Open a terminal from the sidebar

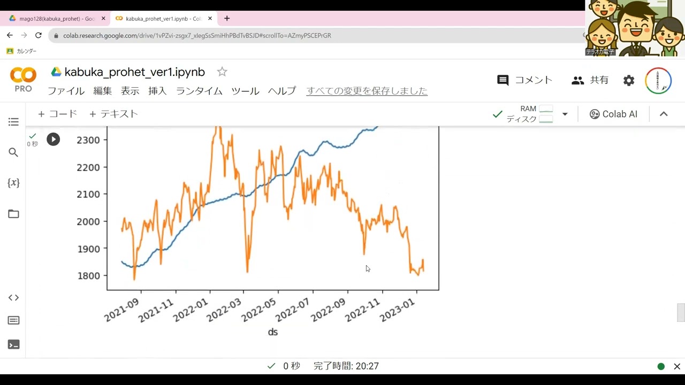(x=13, y=344)
